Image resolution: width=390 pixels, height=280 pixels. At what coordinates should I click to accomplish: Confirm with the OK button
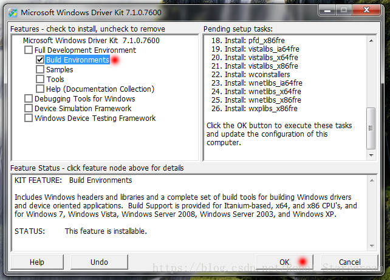(x=284, y=262)
